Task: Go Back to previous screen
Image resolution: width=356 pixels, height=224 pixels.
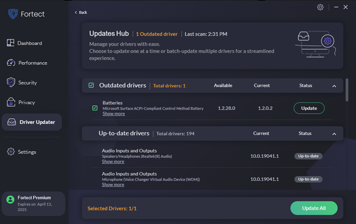Action: [x=81, y=12]
